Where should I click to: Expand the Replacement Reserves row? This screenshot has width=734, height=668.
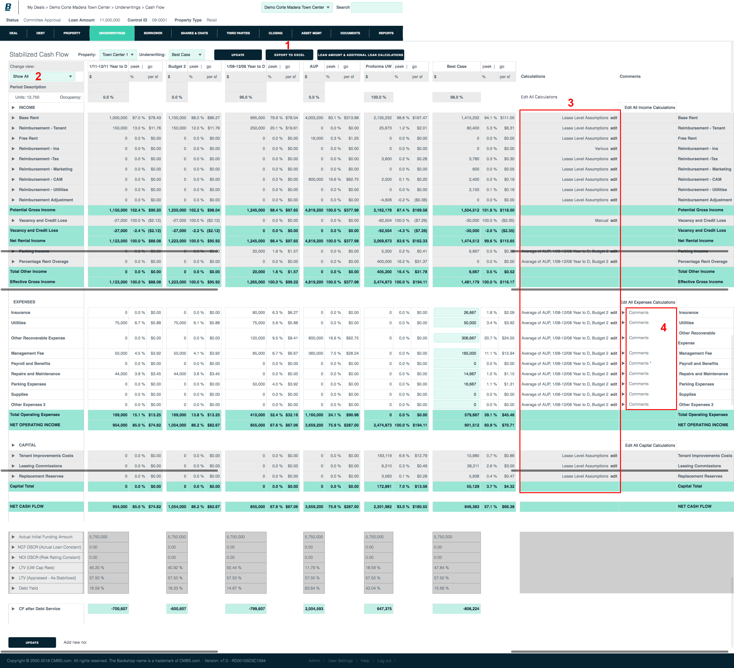[13, 476]
